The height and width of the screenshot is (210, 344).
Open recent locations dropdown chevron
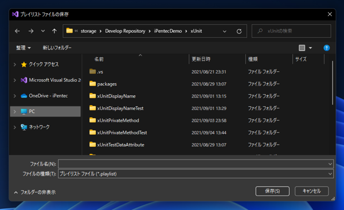click(43, 31)
